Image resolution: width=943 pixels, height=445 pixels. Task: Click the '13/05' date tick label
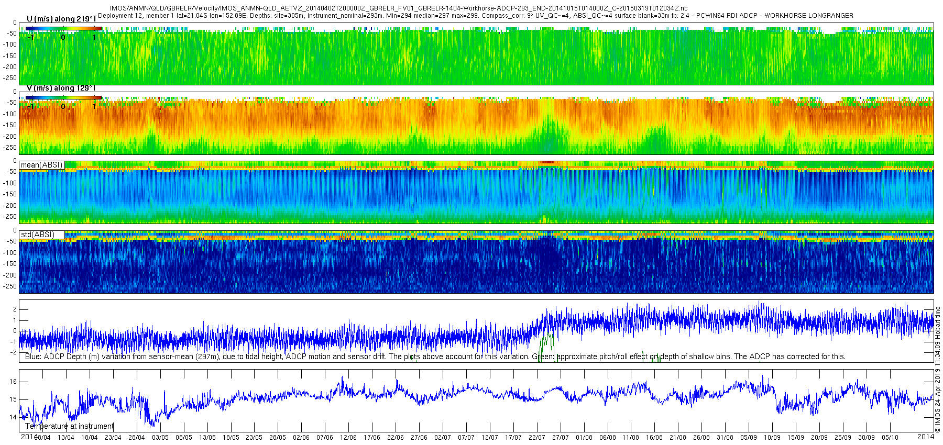(x=207, y=438)
